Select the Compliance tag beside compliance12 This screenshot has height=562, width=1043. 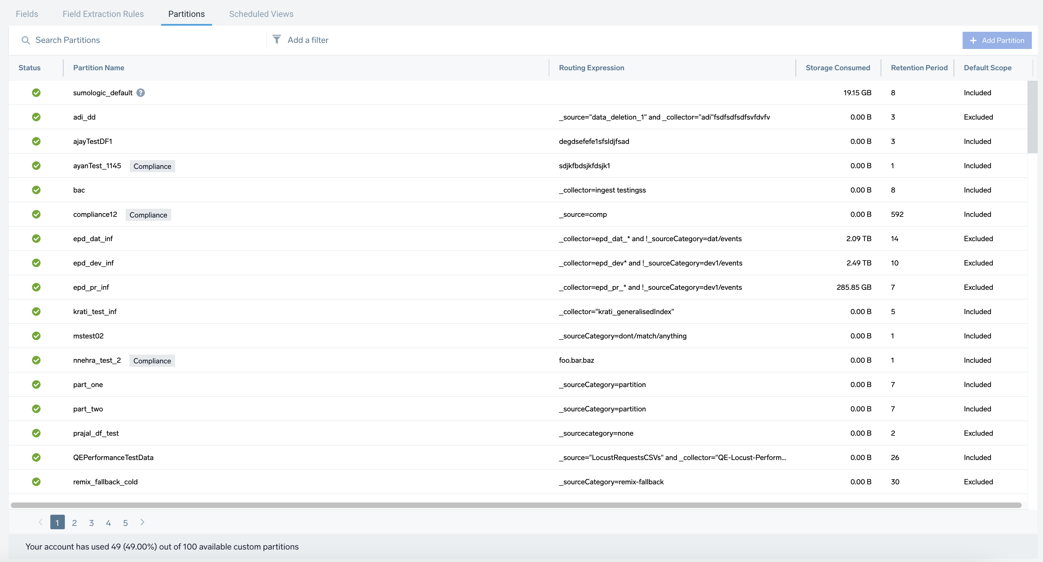tap(148, 214)
